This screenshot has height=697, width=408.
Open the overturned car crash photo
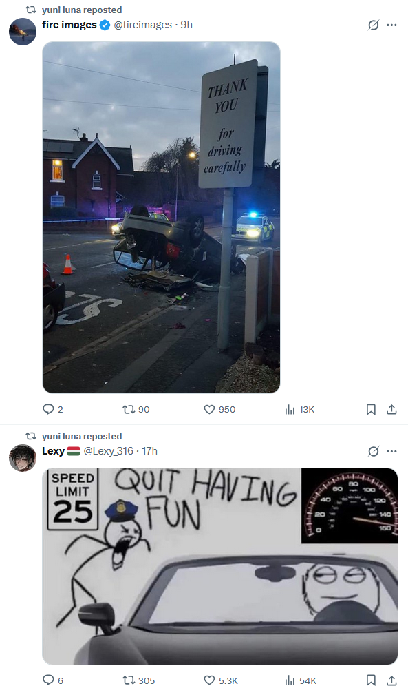(x=161, y=218)
